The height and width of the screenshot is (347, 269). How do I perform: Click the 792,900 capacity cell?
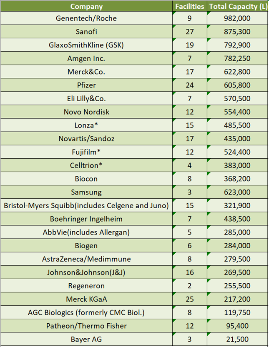click(238, 45)
